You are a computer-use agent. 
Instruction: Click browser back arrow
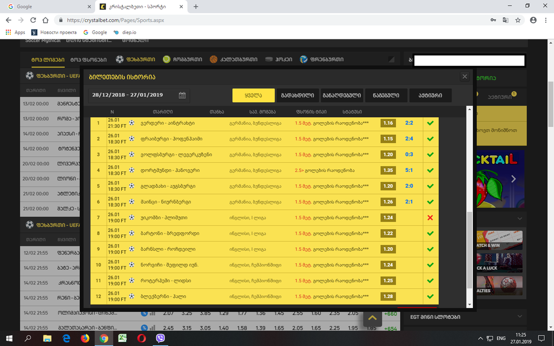click(9, 20)
